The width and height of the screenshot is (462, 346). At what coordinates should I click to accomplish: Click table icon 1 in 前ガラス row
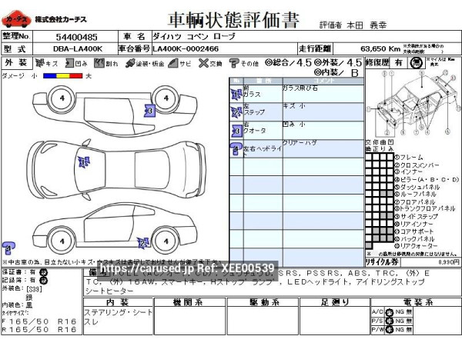236,94
